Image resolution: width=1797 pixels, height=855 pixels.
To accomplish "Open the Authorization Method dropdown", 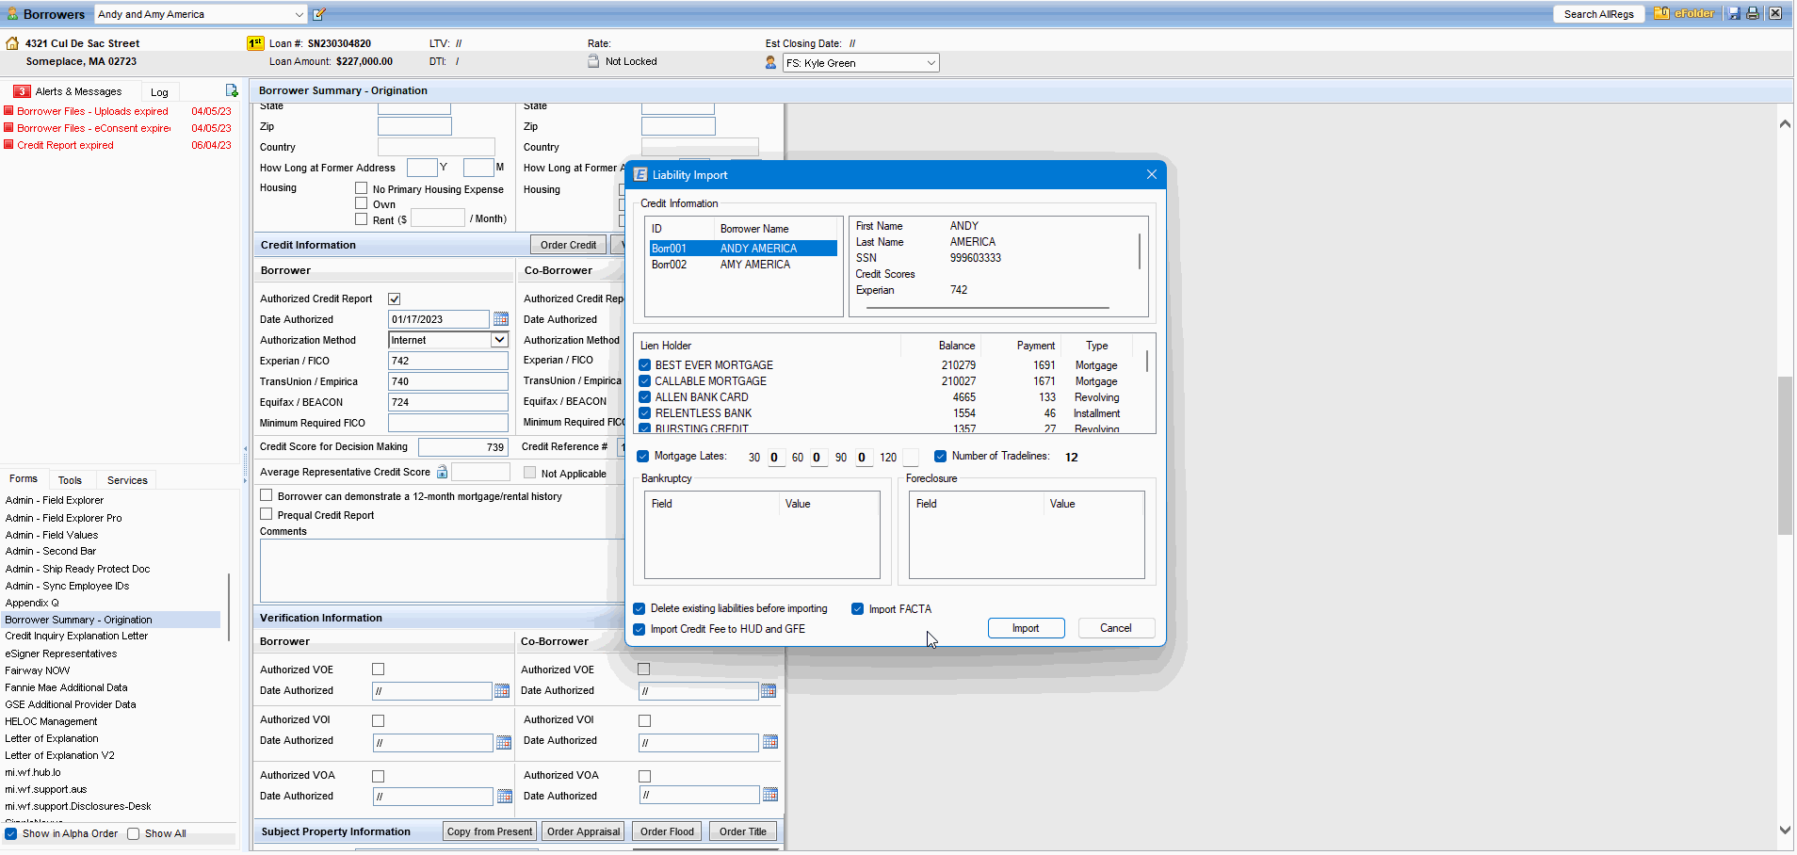I will 499,340.
